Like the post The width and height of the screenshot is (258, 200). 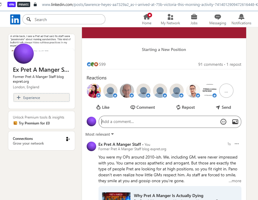(x=103, y=107)
